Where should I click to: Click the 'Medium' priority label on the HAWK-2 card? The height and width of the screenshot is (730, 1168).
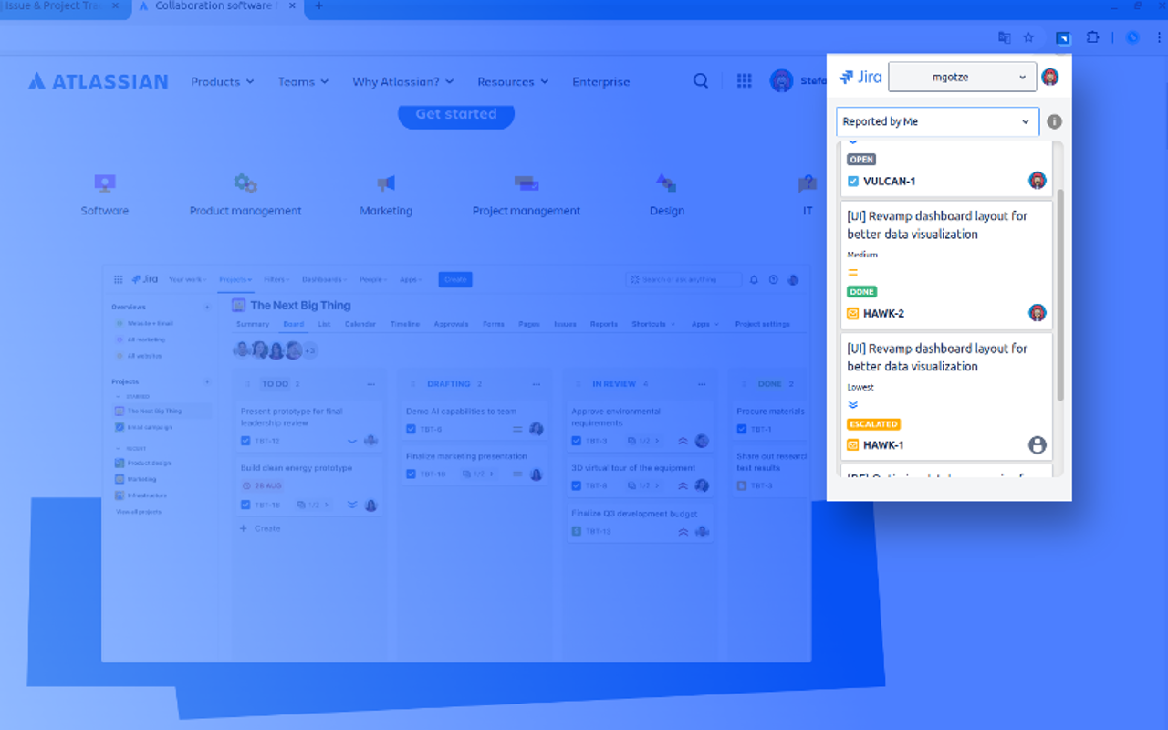[862, 255]
